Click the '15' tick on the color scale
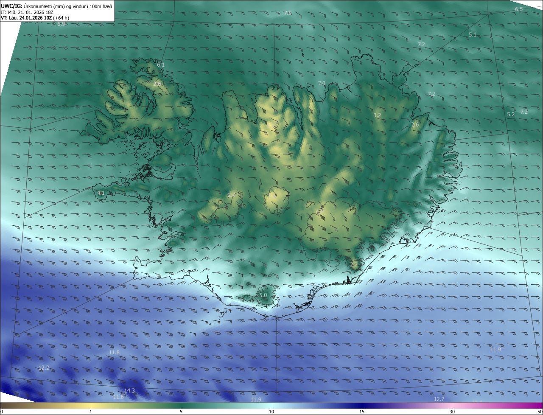This screenshot has width=543, height=415. (x=362, y=412)
